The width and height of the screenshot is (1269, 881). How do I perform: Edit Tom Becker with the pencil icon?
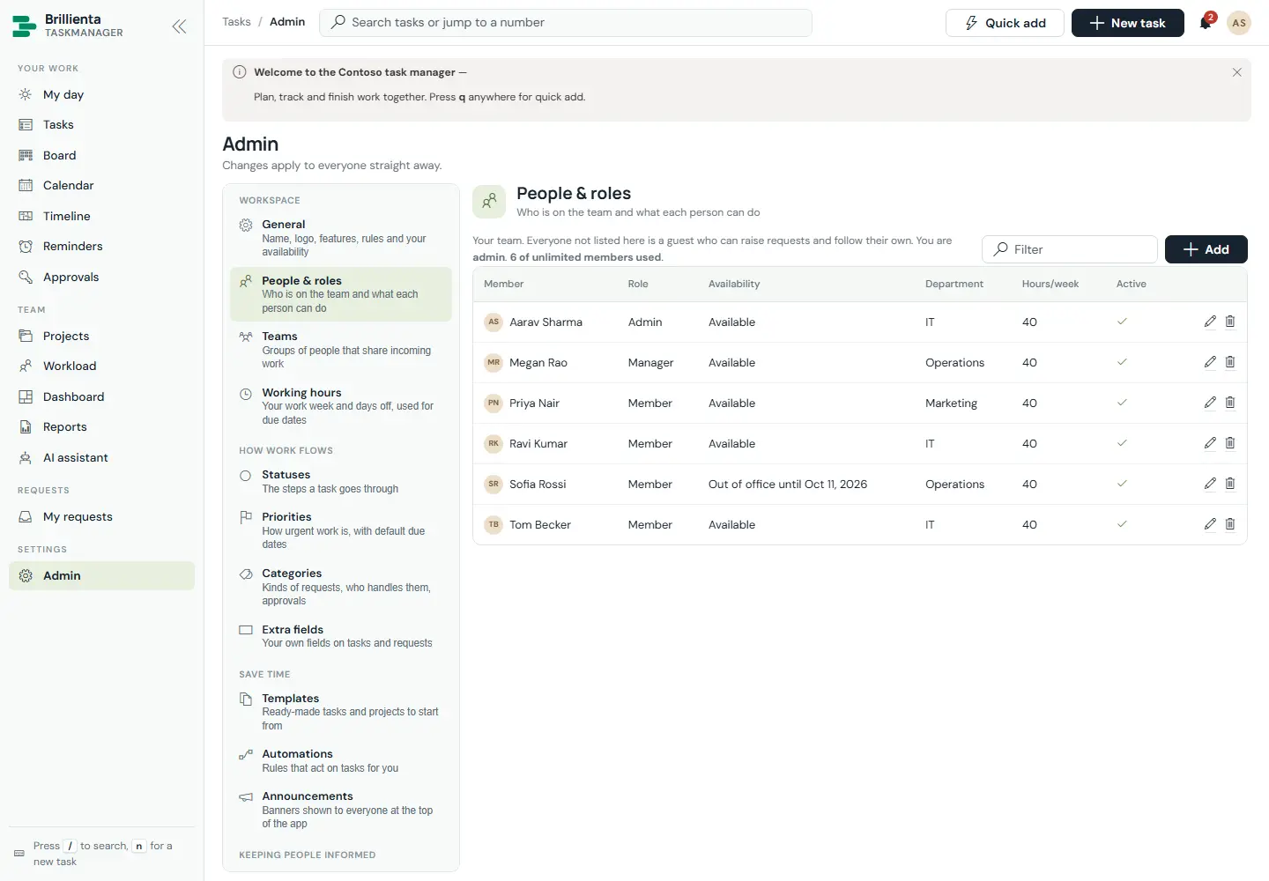(1210, 524)
